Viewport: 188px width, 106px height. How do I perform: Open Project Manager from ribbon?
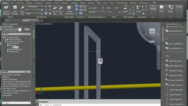coord(6,10)
